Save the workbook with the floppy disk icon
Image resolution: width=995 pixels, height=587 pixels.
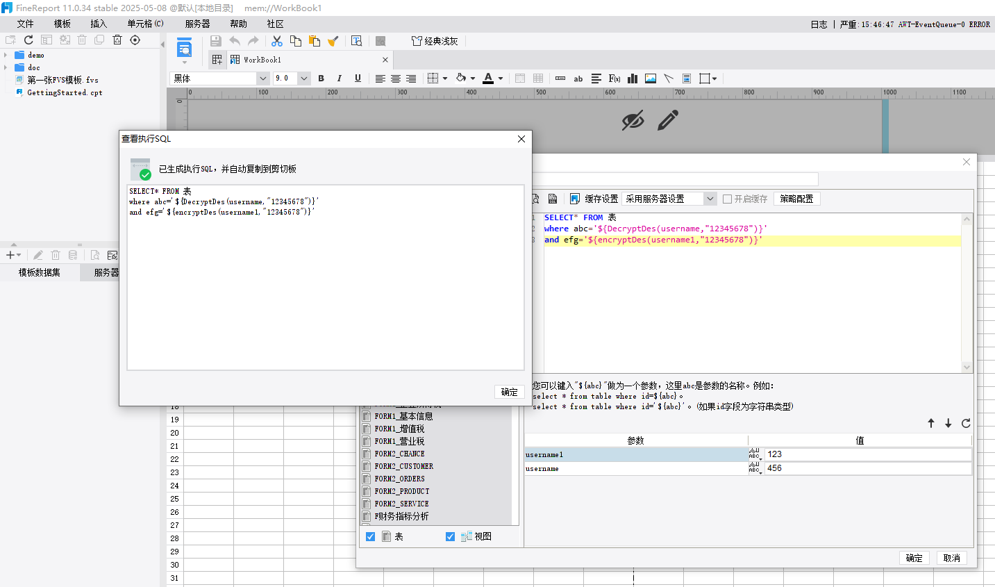[216, 41]
